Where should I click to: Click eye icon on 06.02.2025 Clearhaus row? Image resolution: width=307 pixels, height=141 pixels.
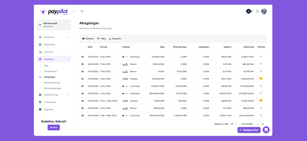click(x=83, y=116)
